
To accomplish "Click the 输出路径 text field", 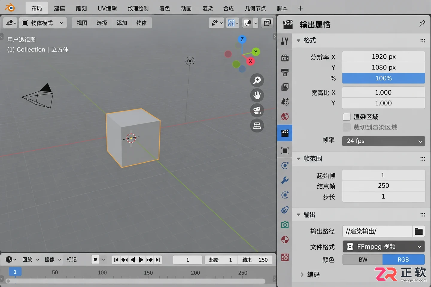I will 377,231.
